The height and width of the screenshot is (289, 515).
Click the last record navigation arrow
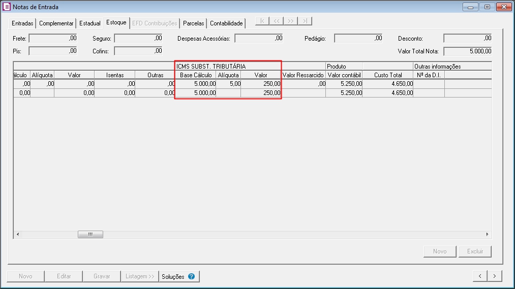305,21
